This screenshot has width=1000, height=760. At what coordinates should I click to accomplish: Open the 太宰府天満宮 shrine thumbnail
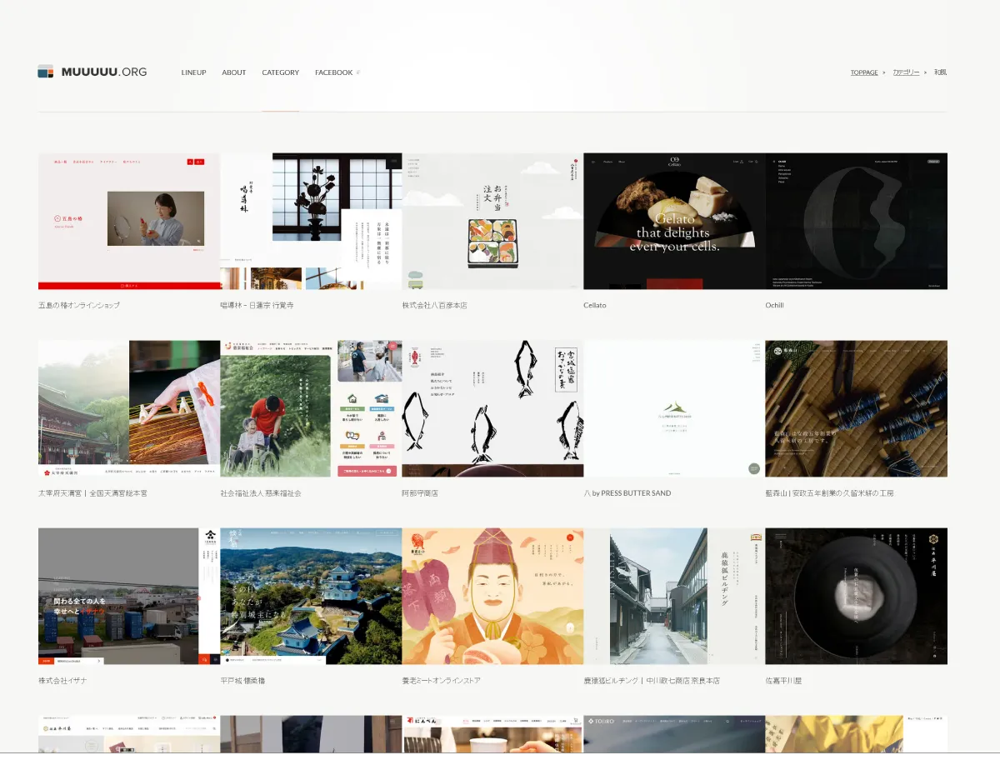tap(128, 408)
